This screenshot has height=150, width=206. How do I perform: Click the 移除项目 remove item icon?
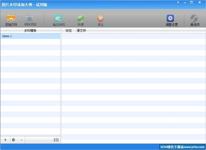click(x=30, y=18)
